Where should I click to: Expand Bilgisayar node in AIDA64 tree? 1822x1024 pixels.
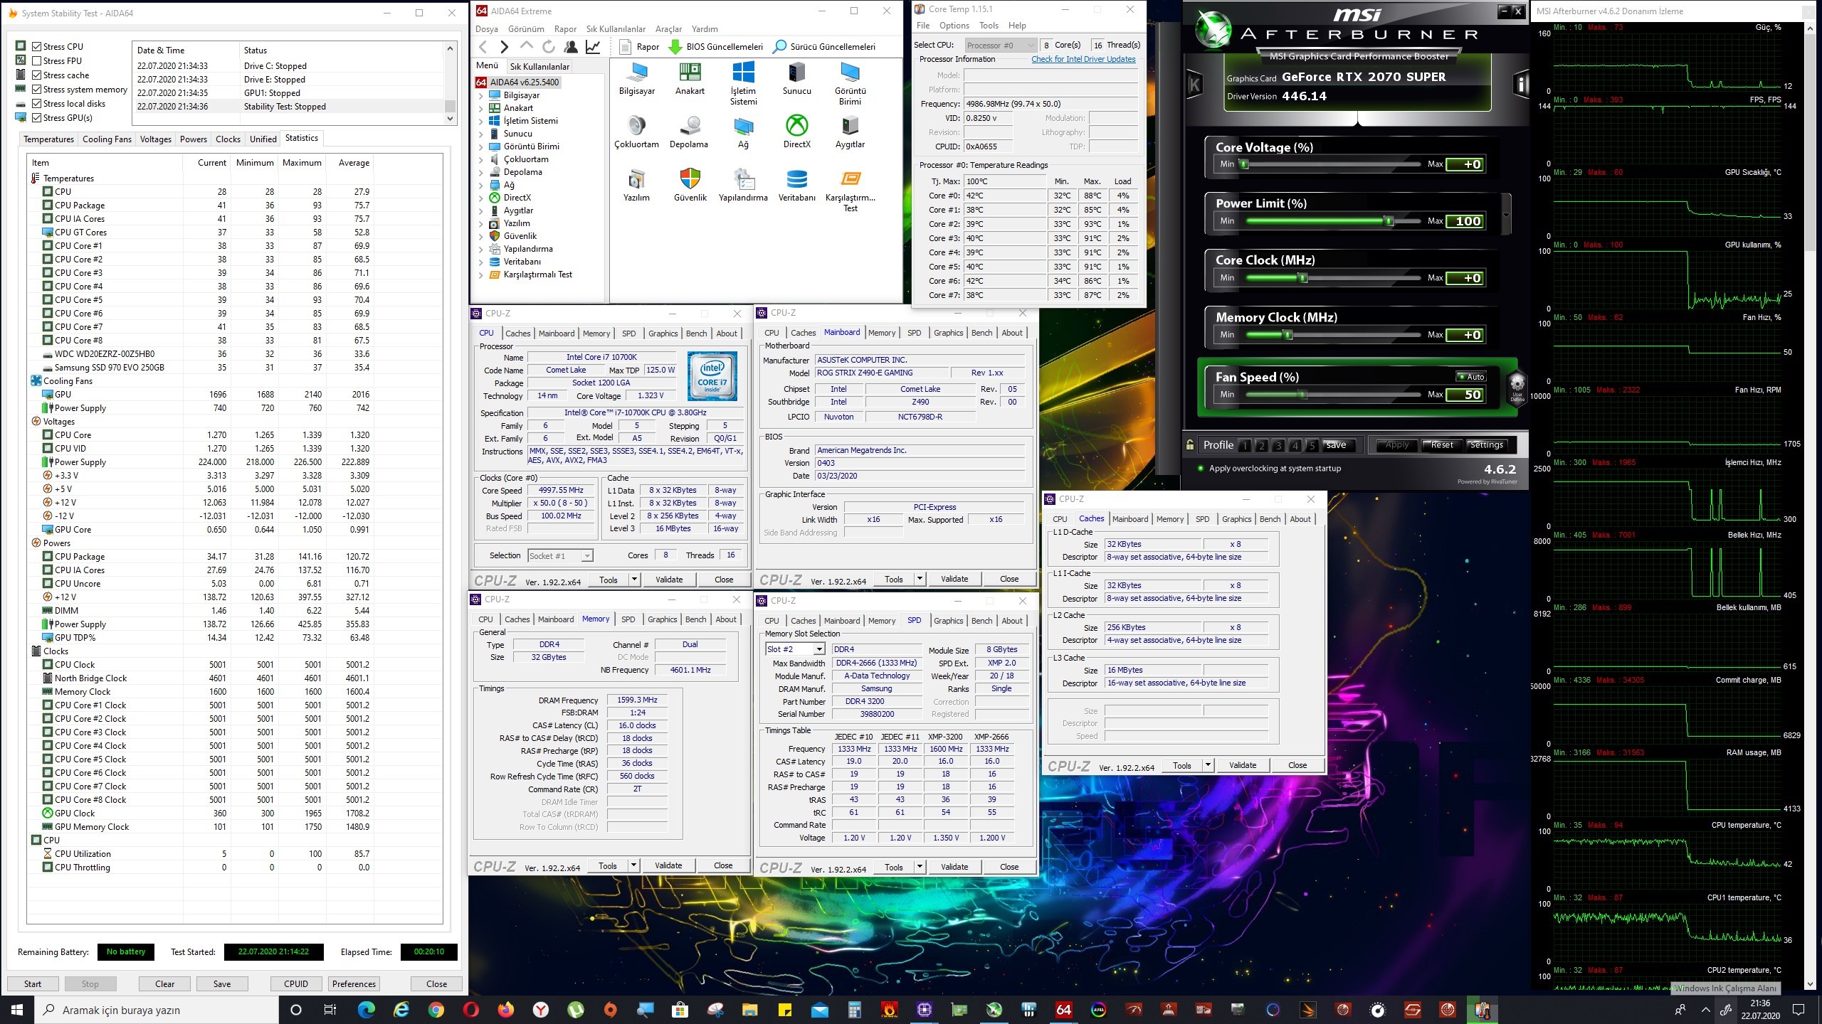click(480, 95)
